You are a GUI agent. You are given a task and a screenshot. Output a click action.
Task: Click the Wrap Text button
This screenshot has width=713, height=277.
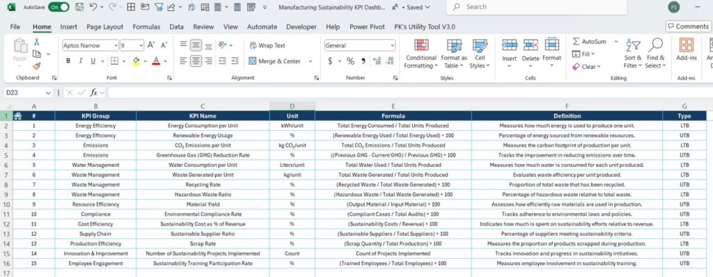(267, 45)
